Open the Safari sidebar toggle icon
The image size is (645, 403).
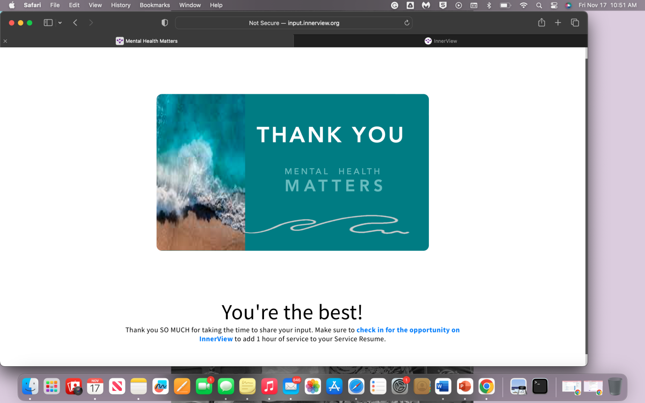[x=48, y=23]
